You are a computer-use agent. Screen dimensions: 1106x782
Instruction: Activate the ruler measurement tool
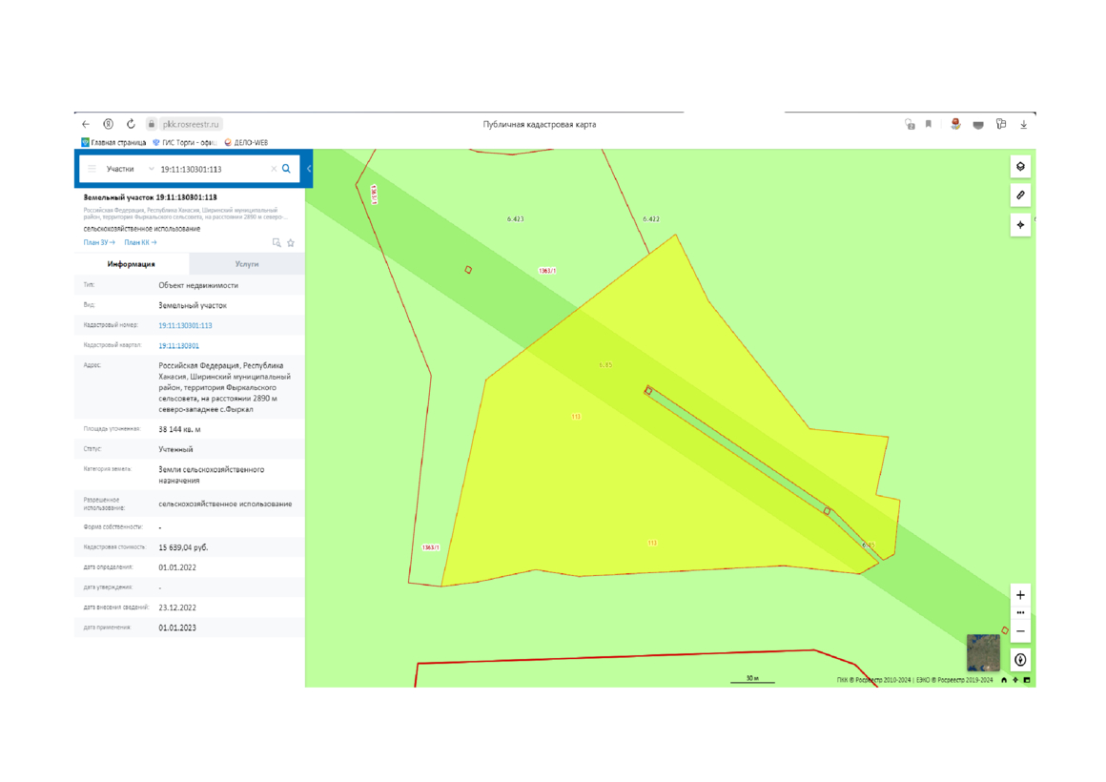(x=1020, y=195)
